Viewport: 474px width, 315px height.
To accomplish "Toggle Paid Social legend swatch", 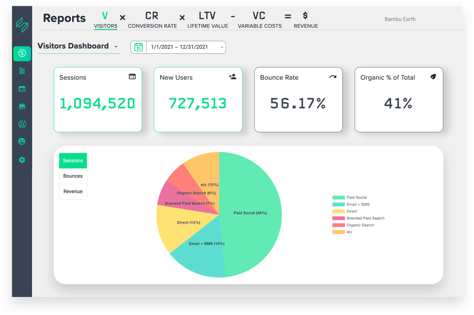I will click(338, 197).
